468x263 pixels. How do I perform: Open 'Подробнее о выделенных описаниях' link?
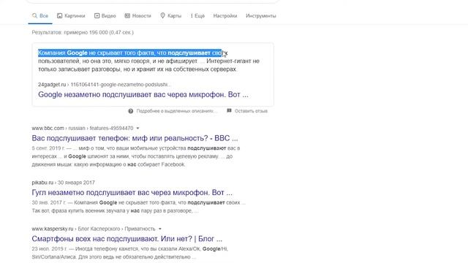(177, 111)
